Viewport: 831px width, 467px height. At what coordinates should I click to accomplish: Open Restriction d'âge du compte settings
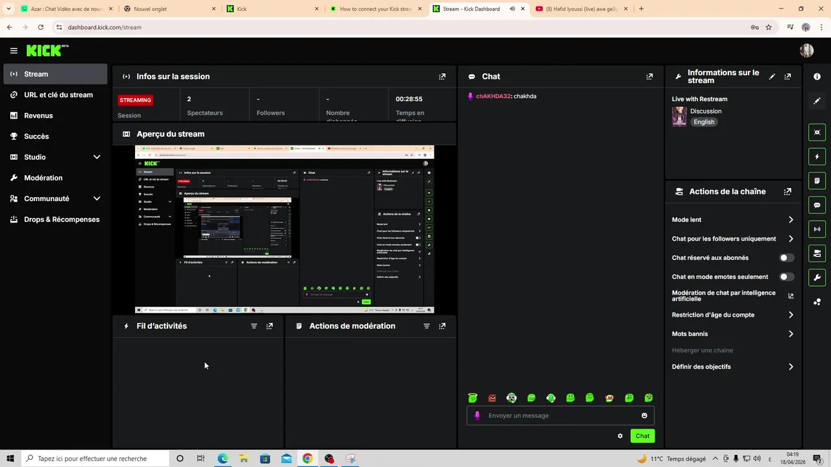coord(733,315)
